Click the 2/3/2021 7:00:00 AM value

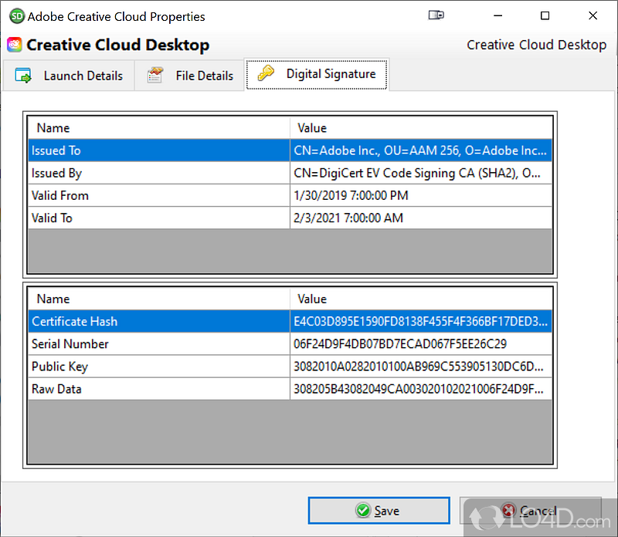click(x=421, y=218)
